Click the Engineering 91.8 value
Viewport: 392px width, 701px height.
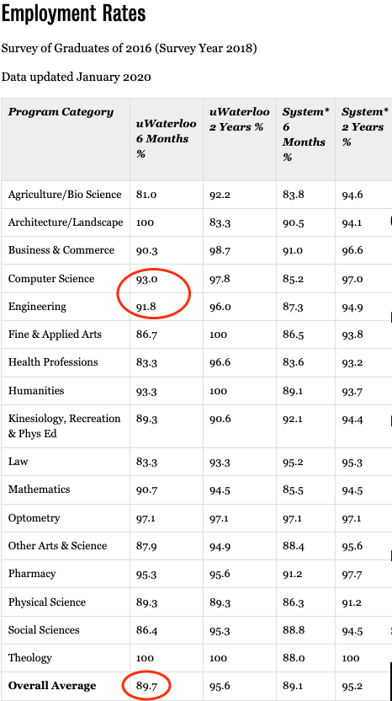(x=147, y=308)
